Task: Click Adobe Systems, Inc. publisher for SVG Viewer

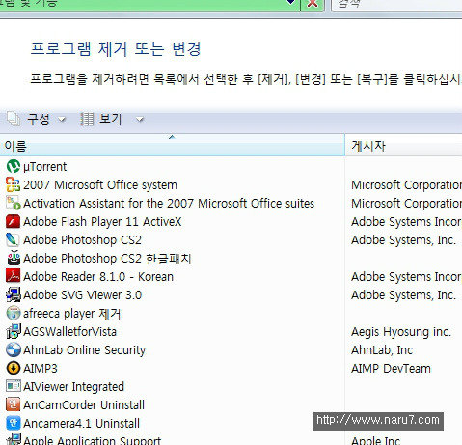Action: click(x=403, y=295)
